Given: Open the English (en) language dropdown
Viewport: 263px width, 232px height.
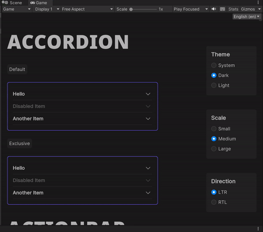Looking at the screenshot, I should [246, 17].
